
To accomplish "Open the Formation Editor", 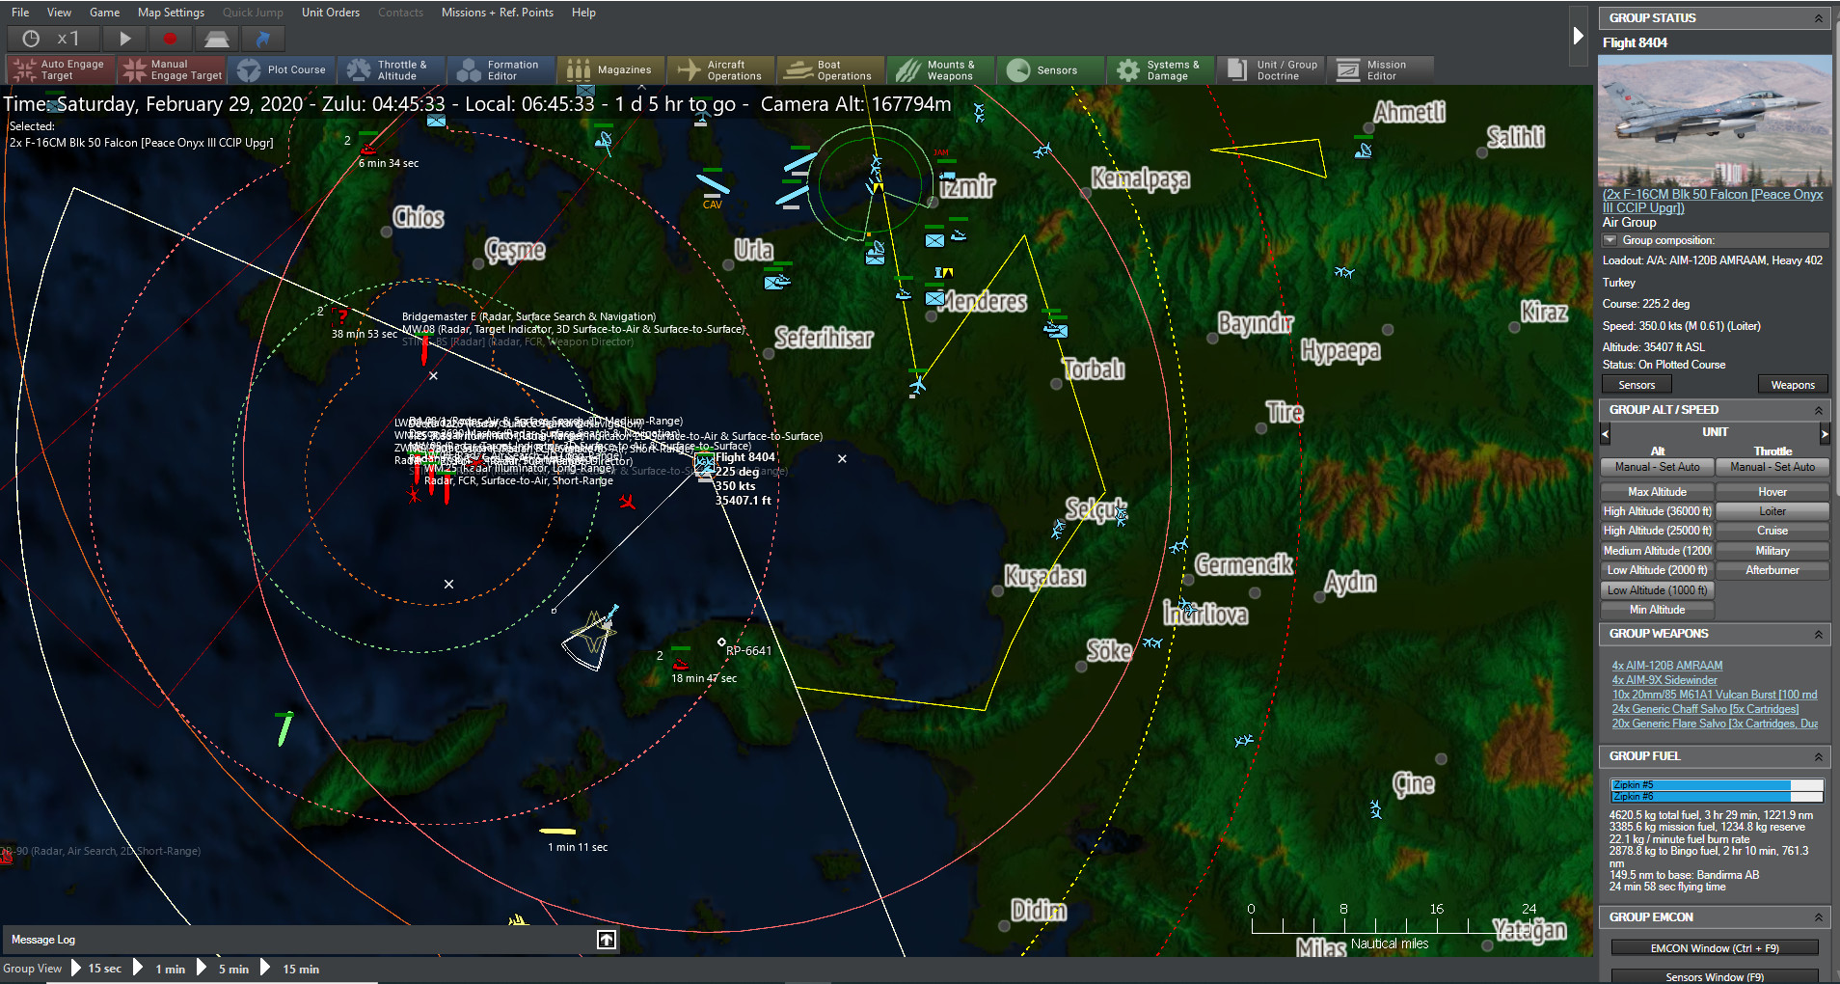I will pos(501,69).
